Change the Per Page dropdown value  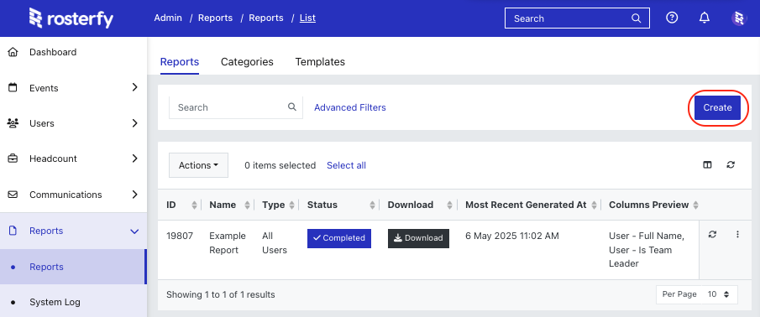pos(718,294)
